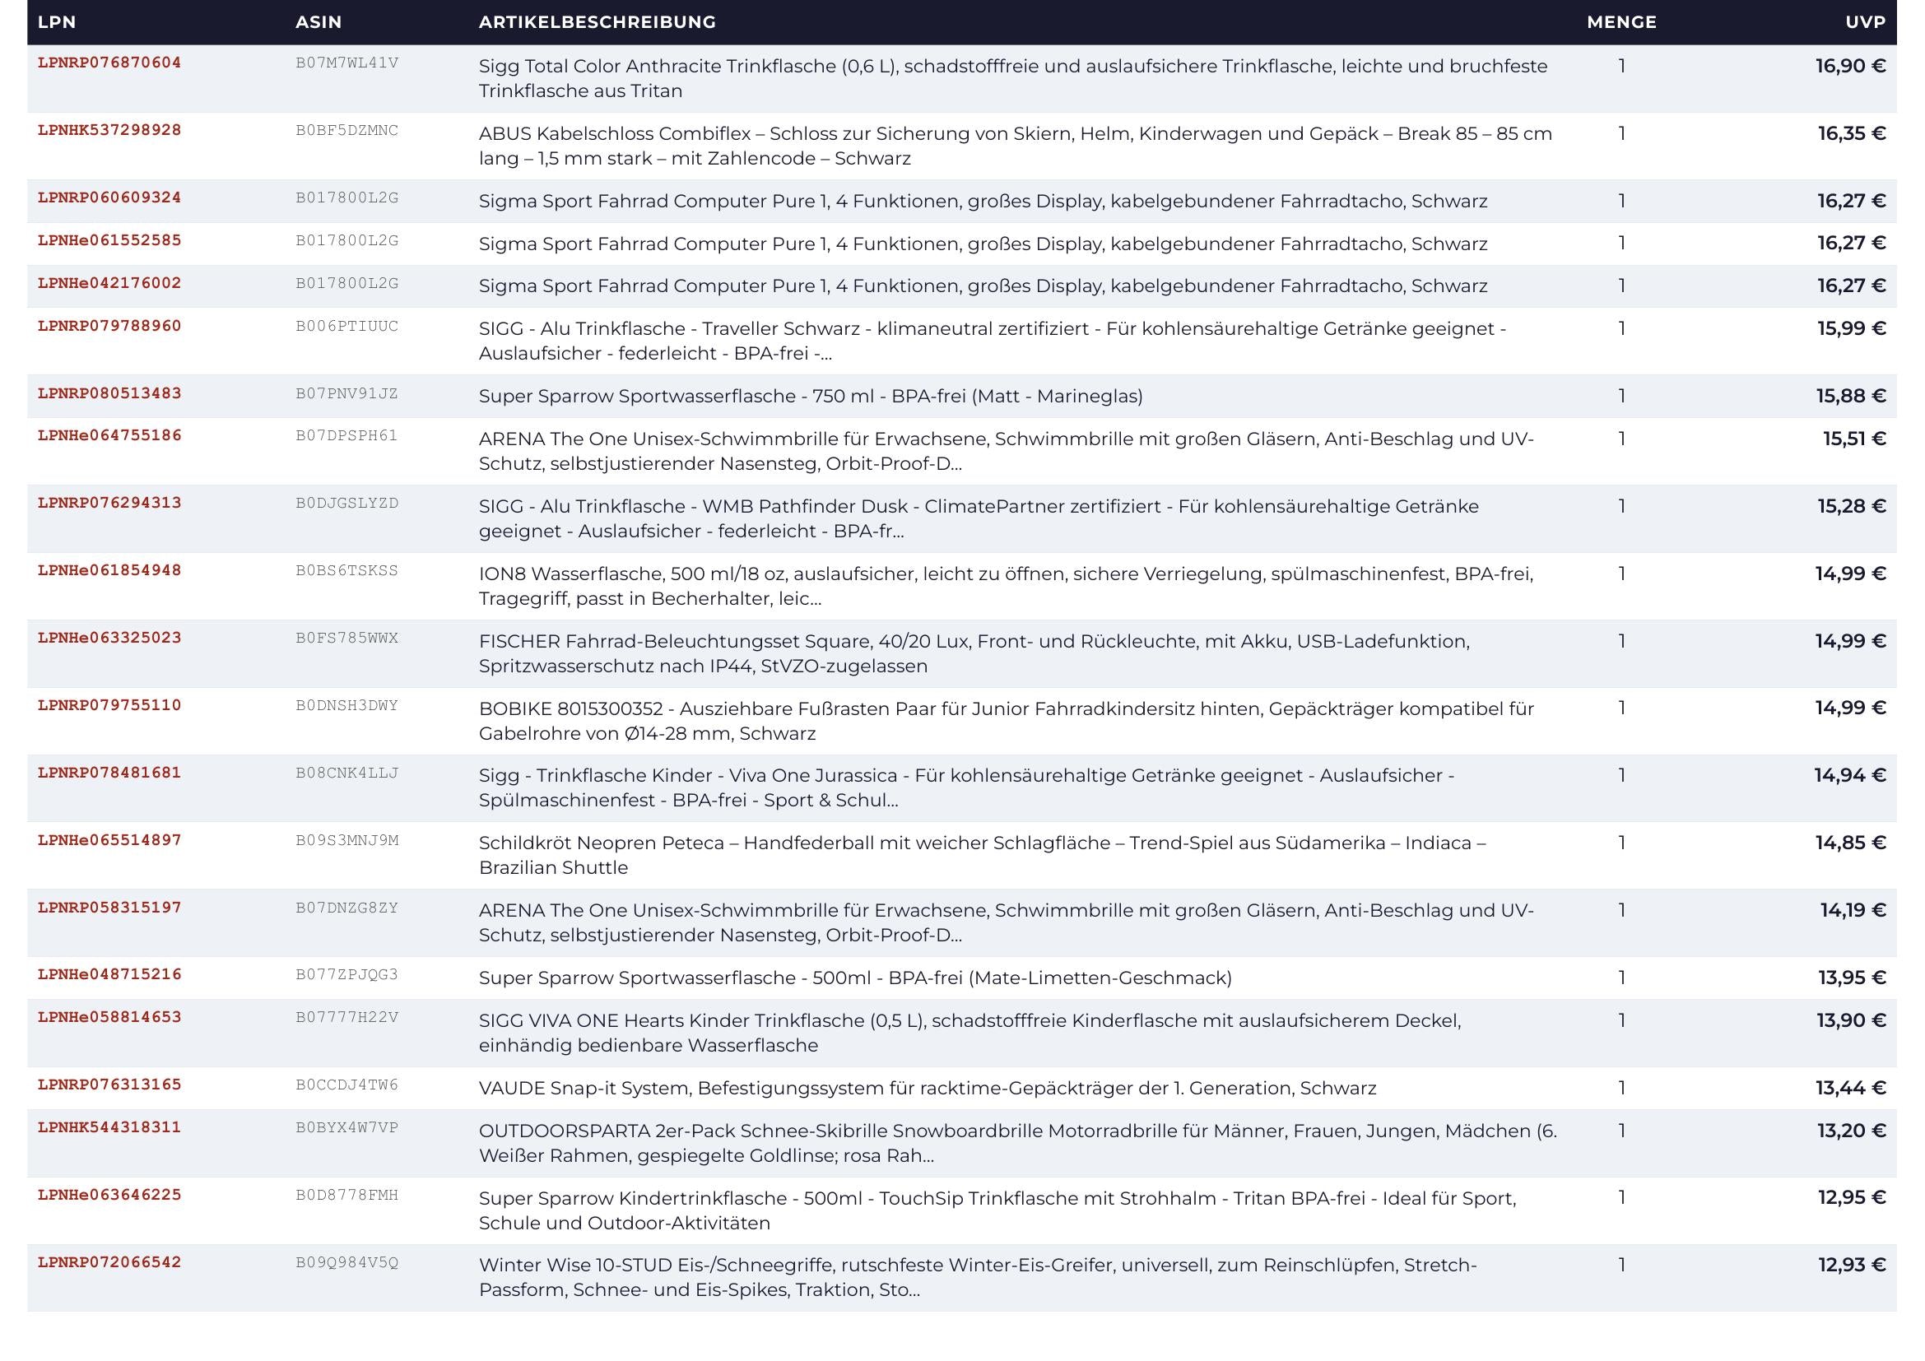Click the ARTIKELBESCHREIBUNG column header
Screen dimensions: 1925x1361
tap(597, 22)
